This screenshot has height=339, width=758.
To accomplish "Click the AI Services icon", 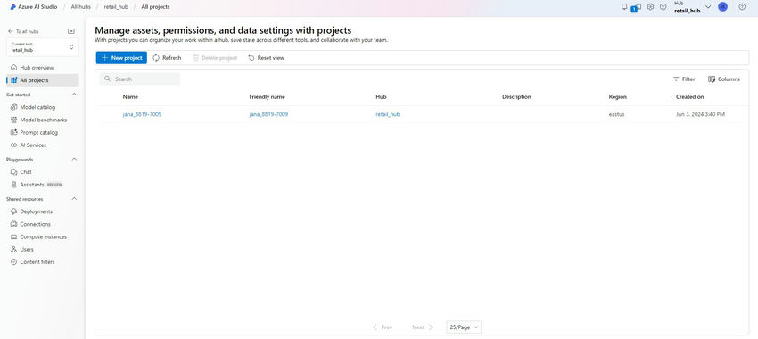I will (x=13, y=145).
